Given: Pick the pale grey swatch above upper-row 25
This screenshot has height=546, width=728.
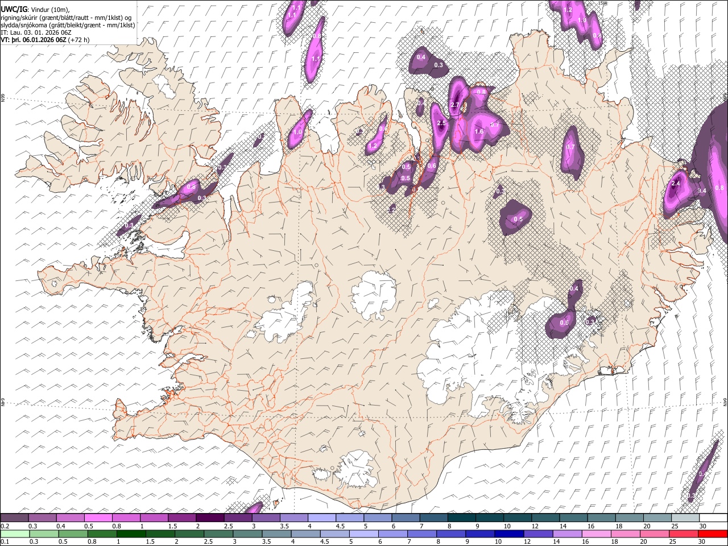Looking at the screenshot, I should [685, 518].
